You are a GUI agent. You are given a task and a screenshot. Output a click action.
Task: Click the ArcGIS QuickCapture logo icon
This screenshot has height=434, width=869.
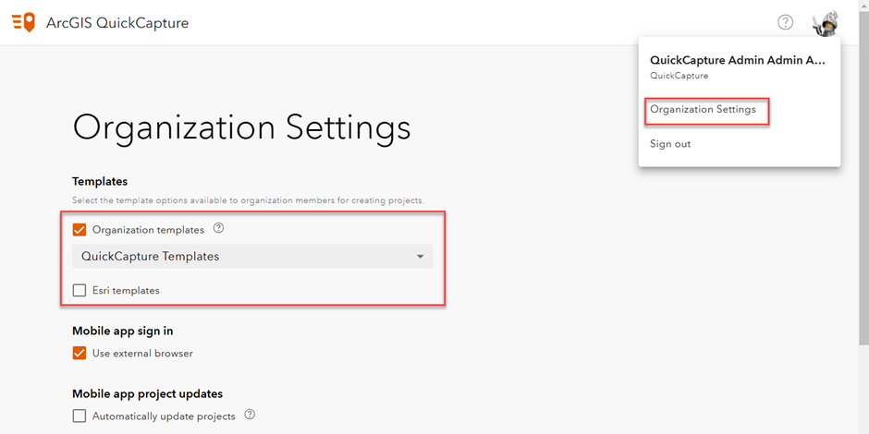point(23,23)
